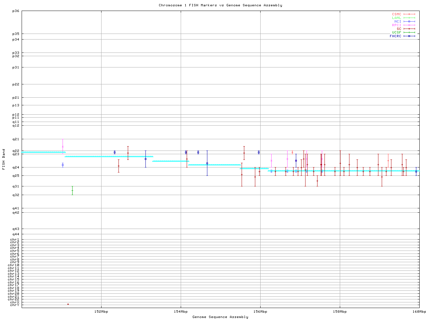The width and height of the screenshot is (426, 319).
Task: Click the CSMC legend marker sample
Action: click(x=409, y=14)
